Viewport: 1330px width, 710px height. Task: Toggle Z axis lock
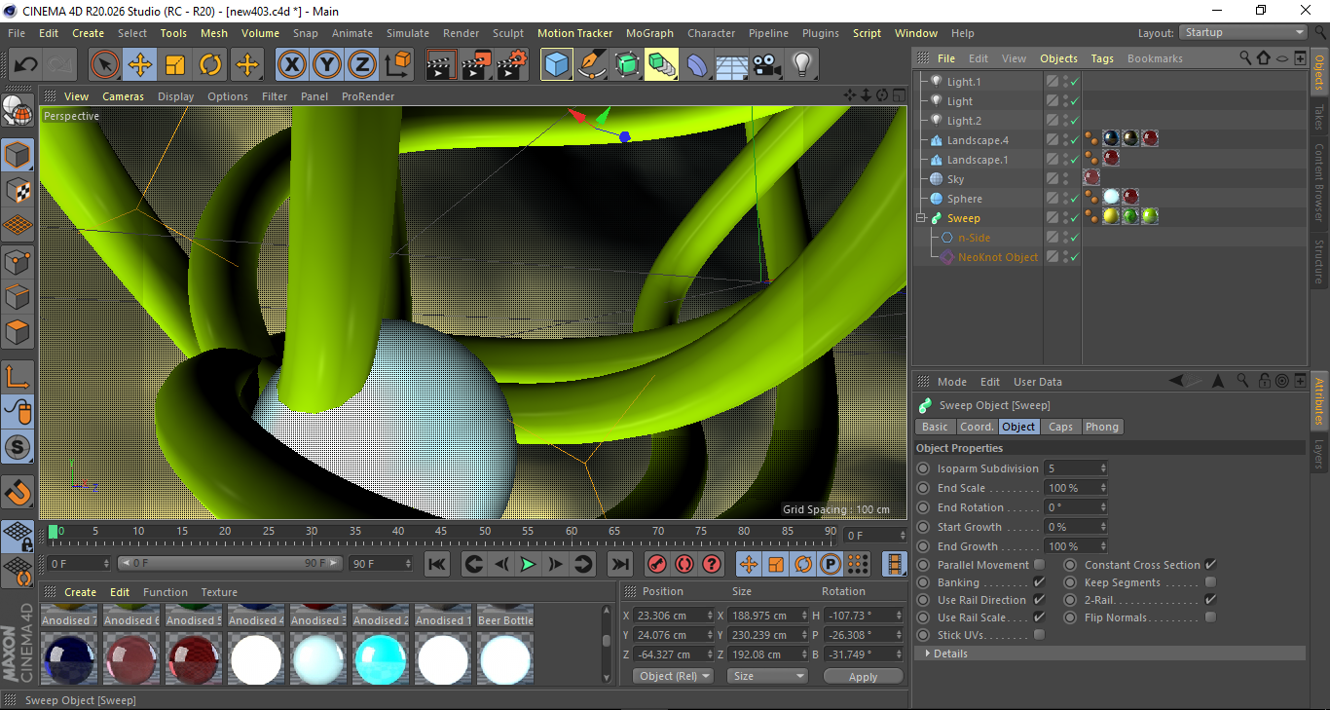point(362,65)
